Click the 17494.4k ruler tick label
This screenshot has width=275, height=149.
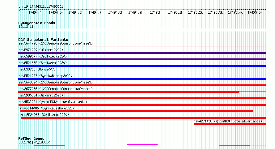pos(36,12)
